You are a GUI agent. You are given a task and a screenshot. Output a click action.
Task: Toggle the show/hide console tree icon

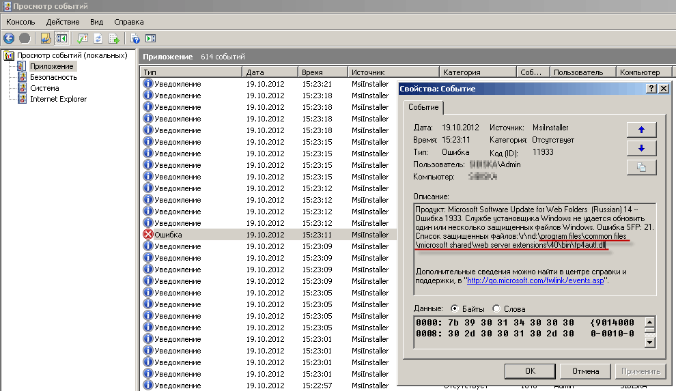(x=61, y=38)
